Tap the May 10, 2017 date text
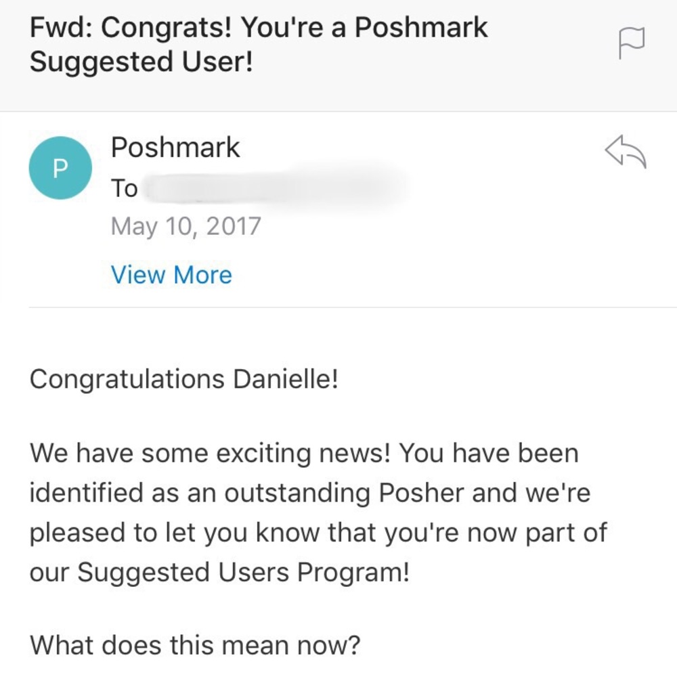This screenshot has height=677, width=677. (x=185, y=225)
